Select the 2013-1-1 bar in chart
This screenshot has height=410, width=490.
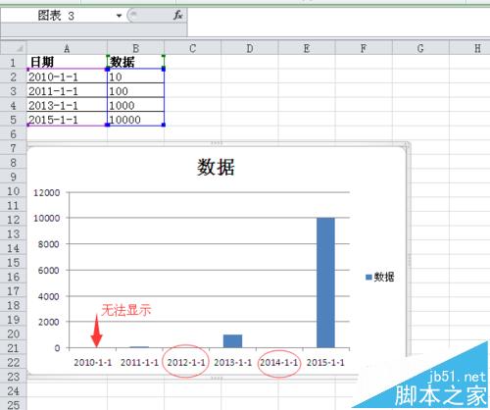click(x=232, y=341)
